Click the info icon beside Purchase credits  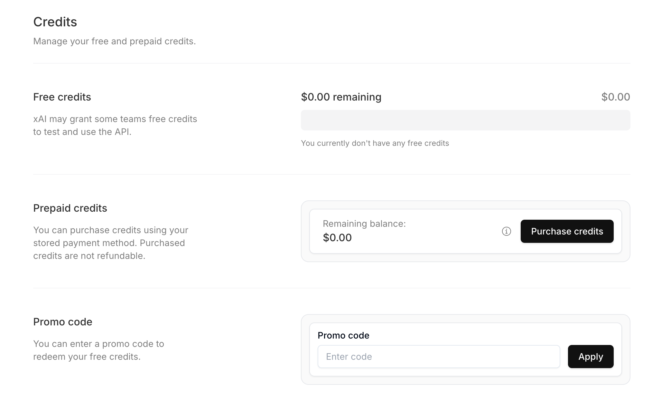pos(506,231)
